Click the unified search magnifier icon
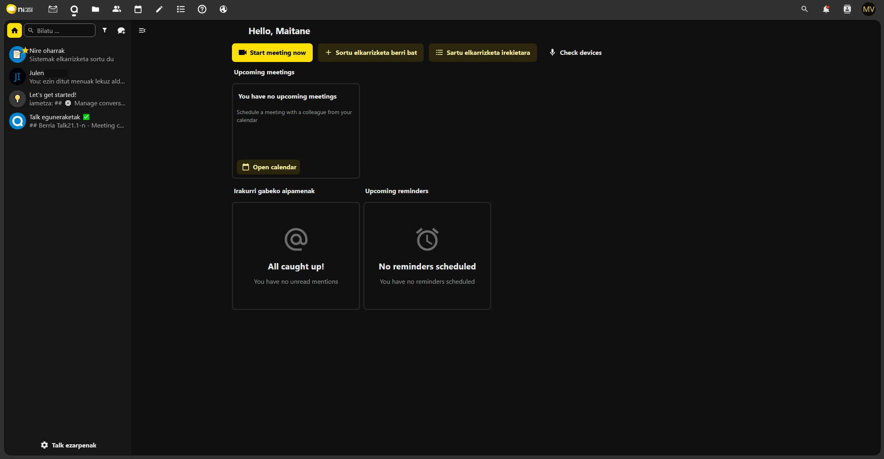Screen dimensions: 884x459 [804, 9]
